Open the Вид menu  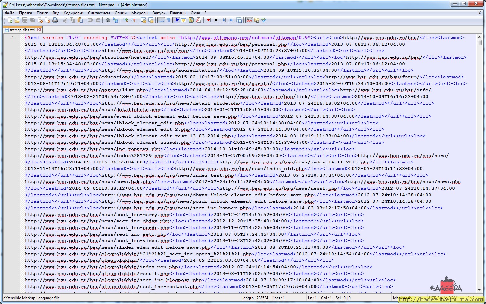tap(56, 13)
